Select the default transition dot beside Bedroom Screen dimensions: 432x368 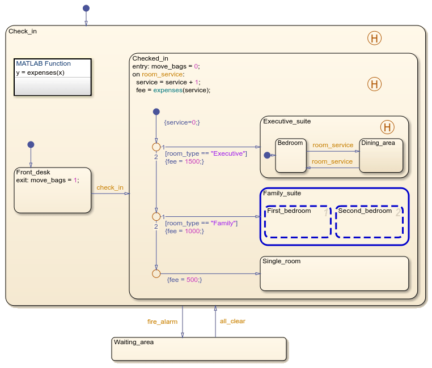tap(267, 155)
